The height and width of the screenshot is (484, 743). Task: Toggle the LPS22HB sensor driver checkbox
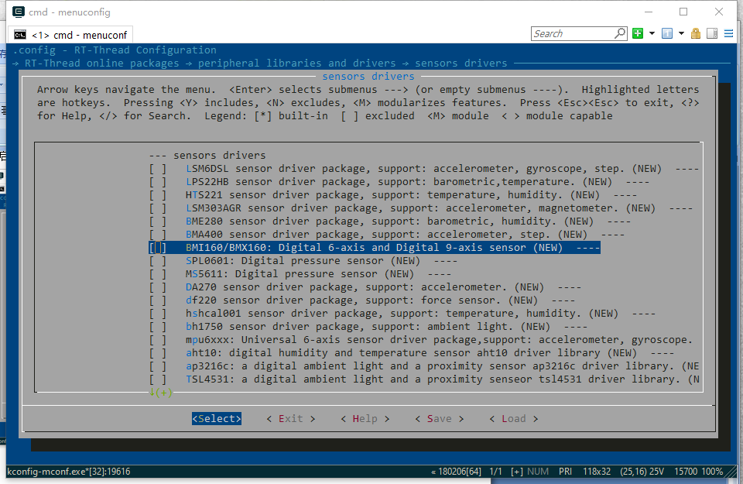158,182
